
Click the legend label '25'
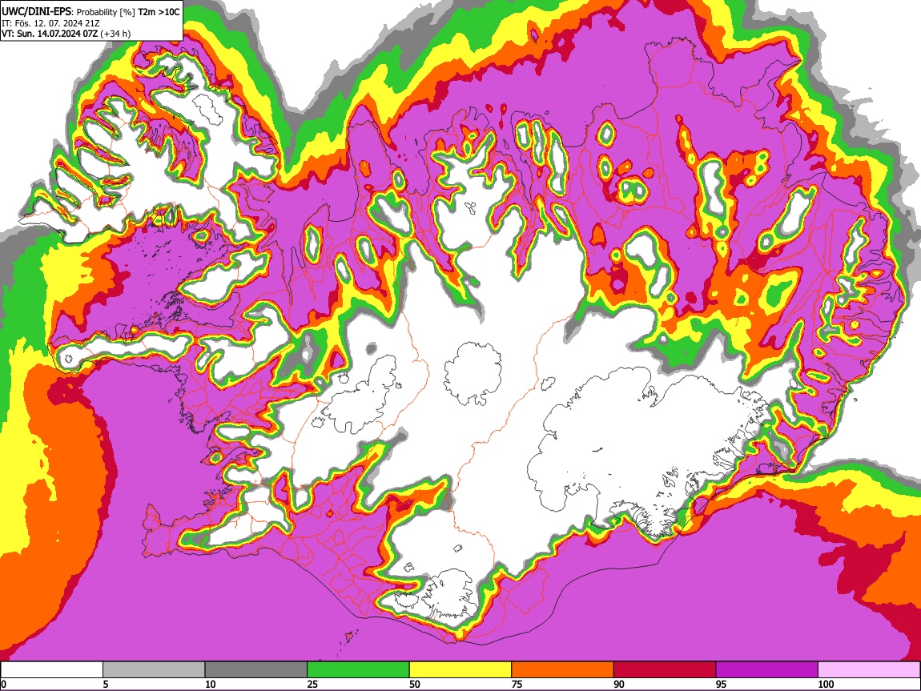[x=312, y=684]
